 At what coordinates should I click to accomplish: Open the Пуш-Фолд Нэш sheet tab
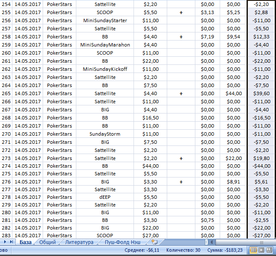122,242
